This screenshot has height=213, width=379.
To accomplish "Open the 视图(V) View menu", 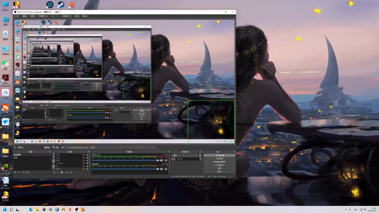I will click(33, 16).
